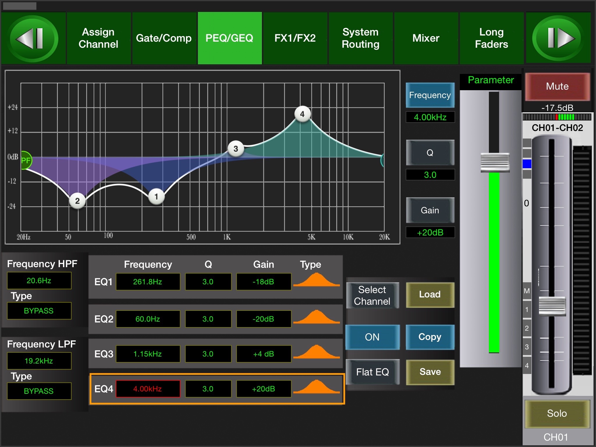The image size is (596, 447).
Task: Reset with Flat EQ button
Action: pos(372,372)
